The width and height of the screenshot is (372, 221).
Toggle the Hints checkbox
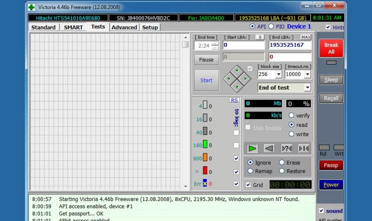pos(328,27)
